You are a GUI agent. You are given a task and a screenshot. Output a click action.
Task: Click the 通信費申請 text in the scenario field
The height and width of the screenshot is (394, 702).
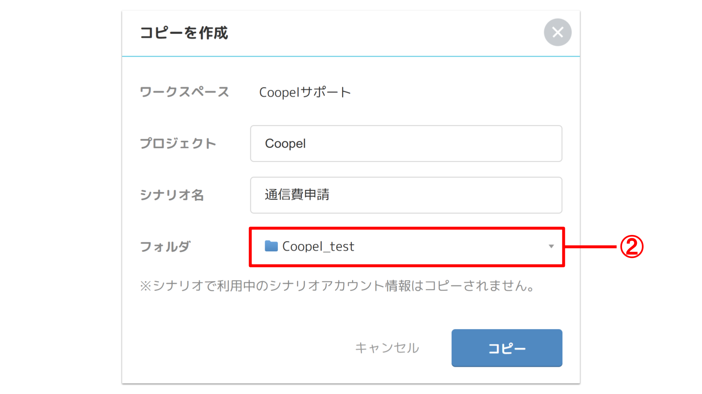(x=297, y=195)
